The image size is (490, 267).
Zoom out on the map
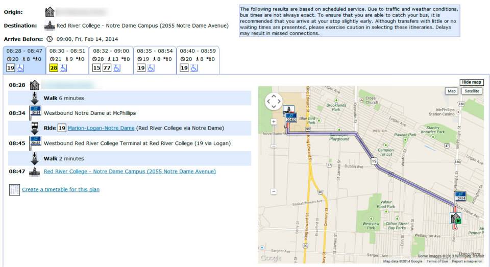[274, 191]
